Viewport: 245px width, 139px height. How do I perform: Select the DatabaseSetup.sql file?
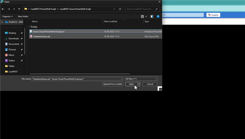click(42, 36)
